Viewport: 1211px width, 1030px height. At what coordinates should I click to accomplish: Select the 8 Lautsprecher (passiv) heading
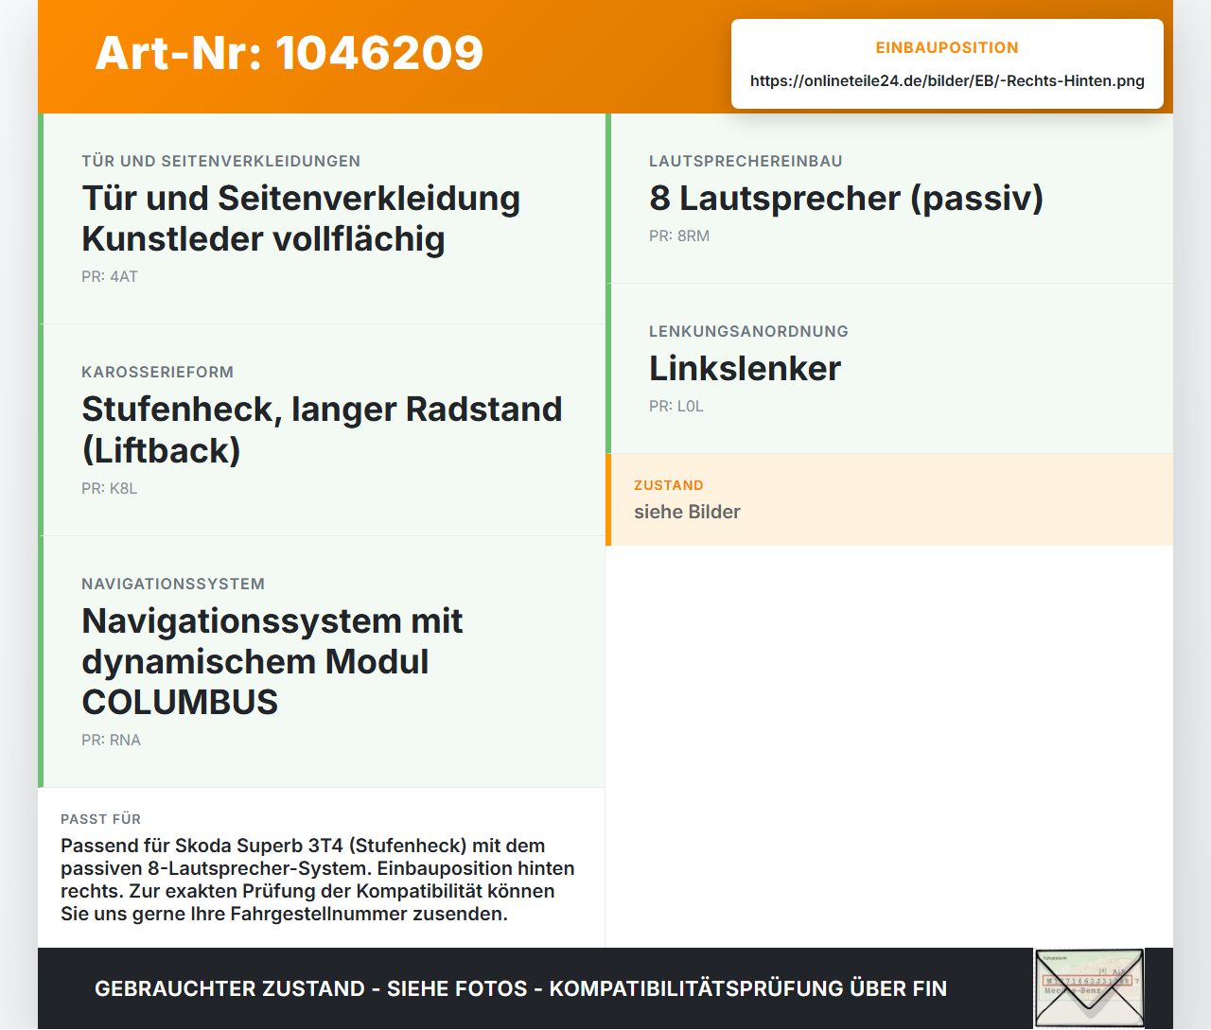tap(846, 198)
